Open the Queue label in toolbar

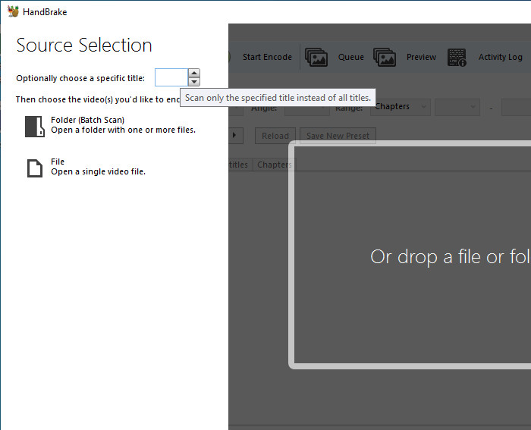tap(350, 57)
